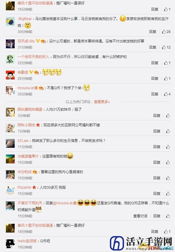Reply to 一个丧尽天良的好人's comment
This screenshot has width=175, height=252.
click(x=155, y=63)
